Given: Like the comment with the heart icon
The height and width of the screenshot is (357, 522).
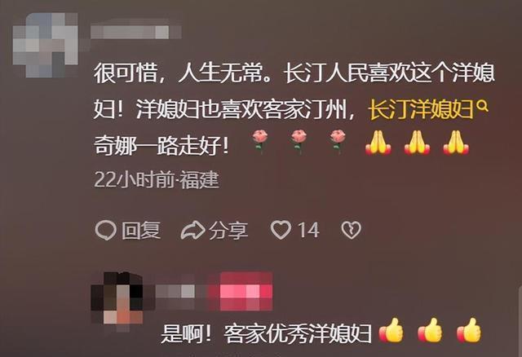Looking at the screenshot, I should pyautogui.click(x=281, y=230).
